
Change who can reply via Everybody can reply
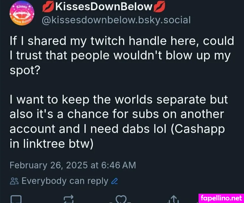pyautogui.click(x=65, y=181)
